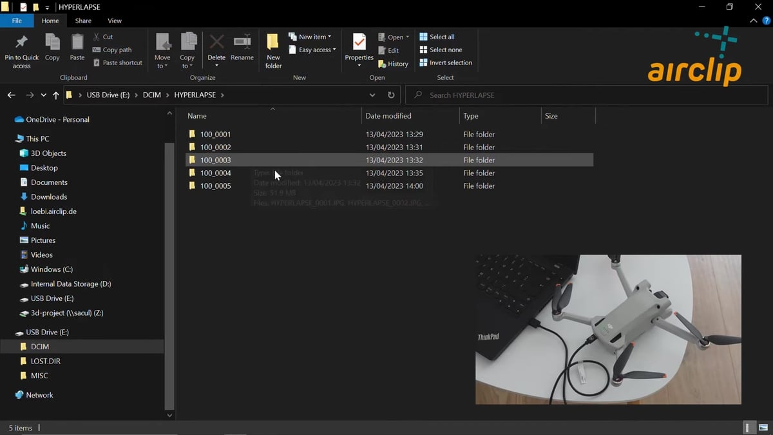Expand subfolders after HYPERLAPSE in address bar
Viewport: 773px width, 435px height.
click(223, 95)
